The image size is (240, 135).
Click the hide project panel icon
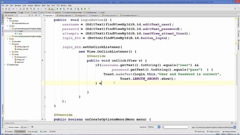click(x=39, y=15)
